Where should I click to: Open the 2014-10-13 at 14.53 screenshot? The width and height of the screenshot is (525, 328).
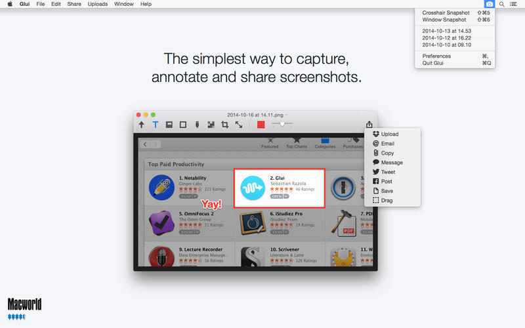pyautogui.click(x=446, y=31)
